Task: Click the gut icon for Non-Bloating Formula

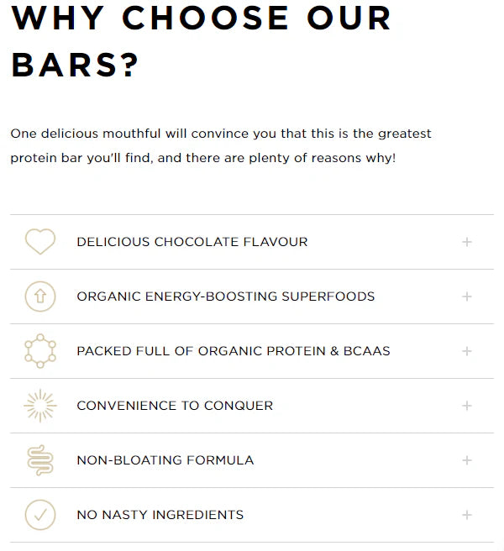Action: (40, 460)
